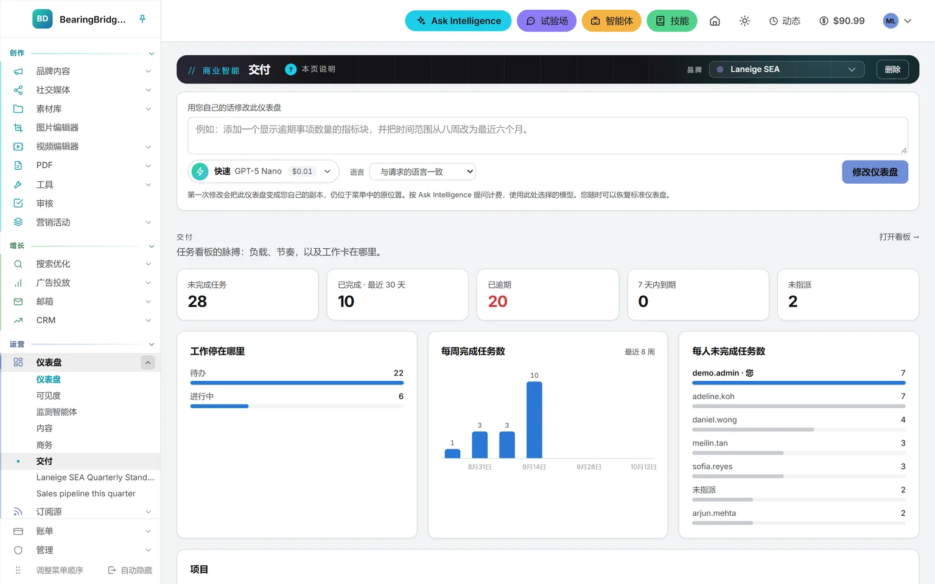Click the 工具 wrench icon
This screenshot has height=584, width=935.
click(x=18, y=184)
